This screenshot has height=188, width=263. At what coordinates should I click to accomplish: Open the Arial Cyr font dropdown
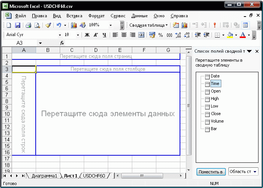(x=60, y=35)
